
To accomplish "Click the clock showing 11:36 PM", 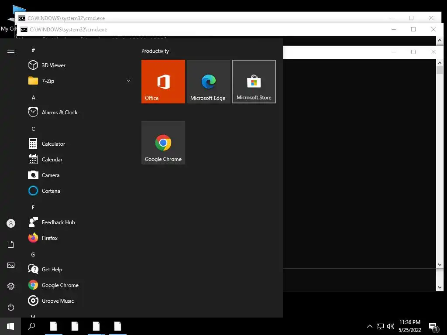I will 409,322.
